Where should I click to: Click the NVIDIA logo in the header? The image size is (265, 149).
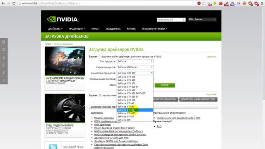pyautogui.click(x=63, y=19)
